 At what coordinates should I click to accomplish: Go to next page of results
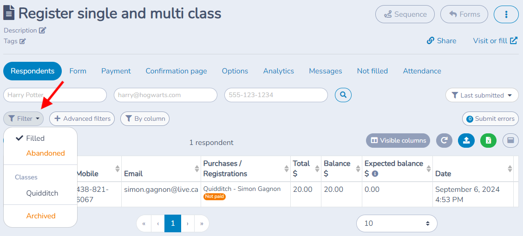tap(188, 223)
